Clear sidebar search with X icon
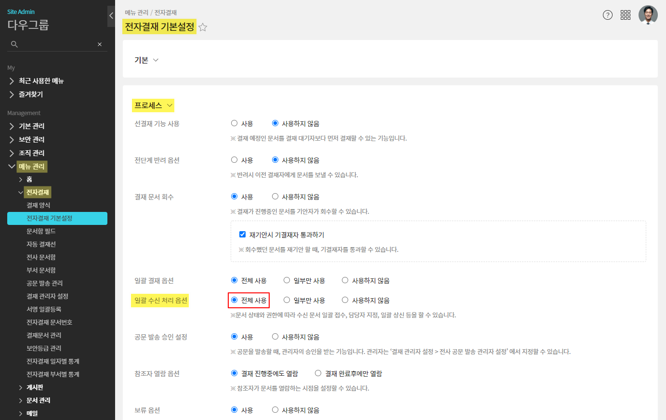666x420 pixels. 100,44
